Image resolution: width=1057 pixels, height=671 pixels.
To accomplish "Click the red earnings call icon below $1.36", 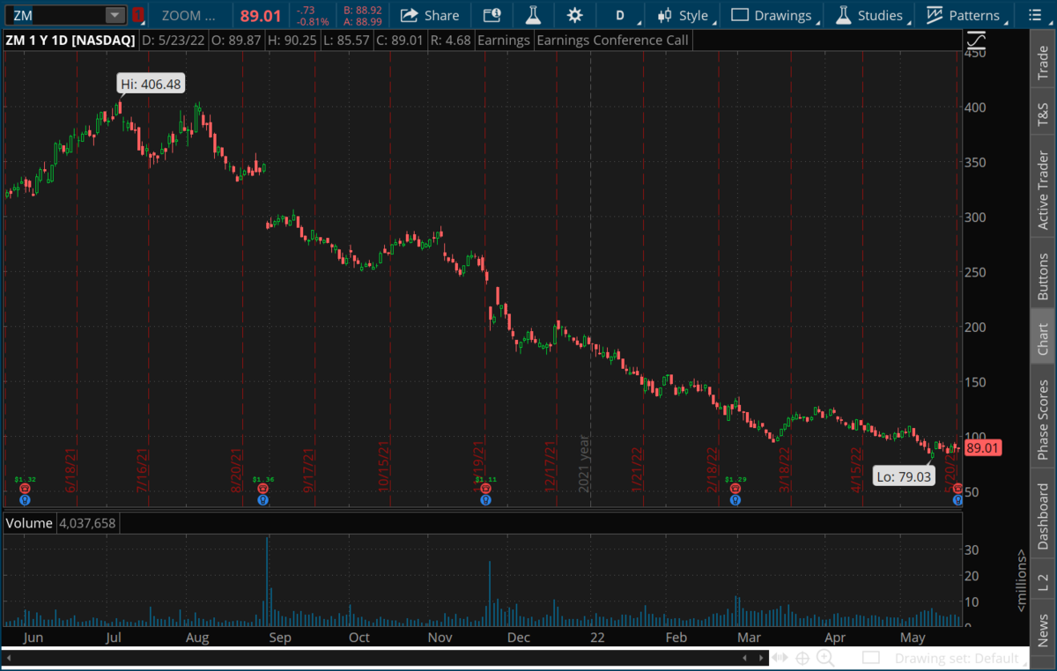I will click(x=262, y=489).
